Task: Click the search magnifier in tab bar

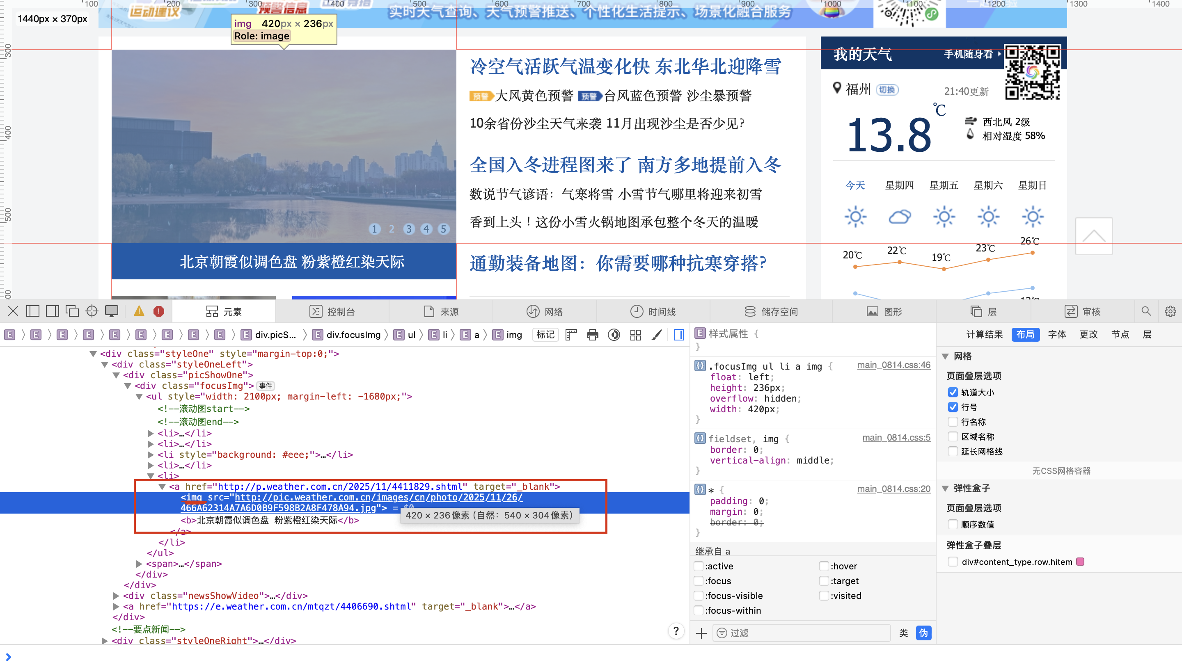Action: coord(1146,311)
